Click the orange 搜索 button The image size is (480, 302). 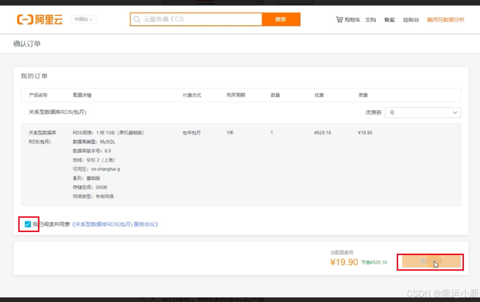(281, 19)
